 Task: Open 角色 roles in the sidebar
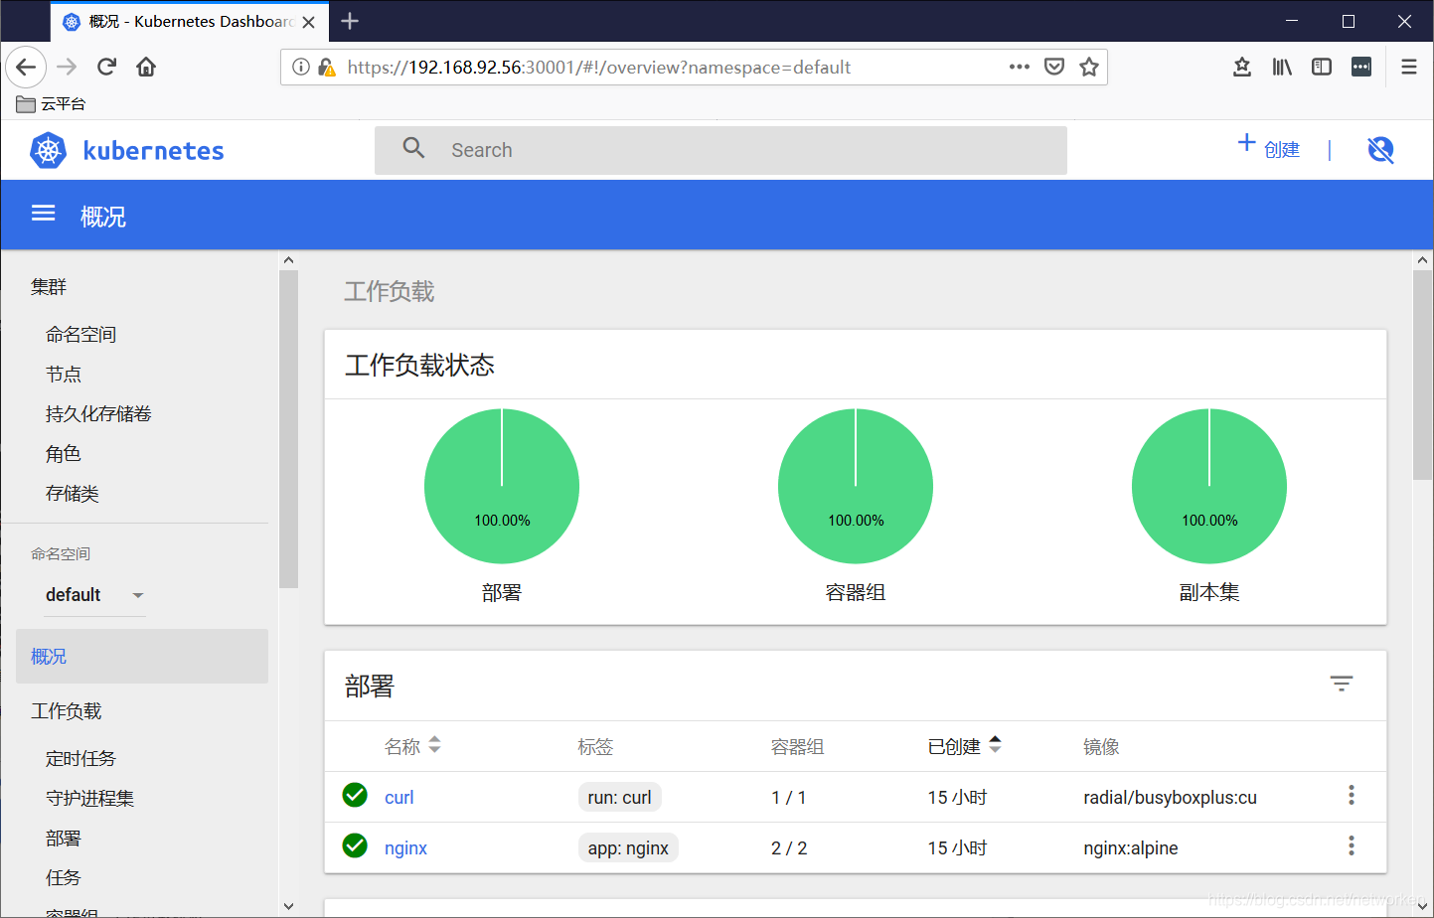tap(64, 454)
